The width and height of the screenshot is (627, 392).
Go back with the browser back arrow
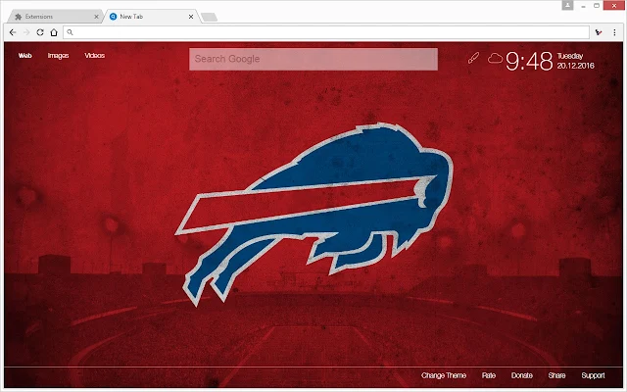[13, 32]
